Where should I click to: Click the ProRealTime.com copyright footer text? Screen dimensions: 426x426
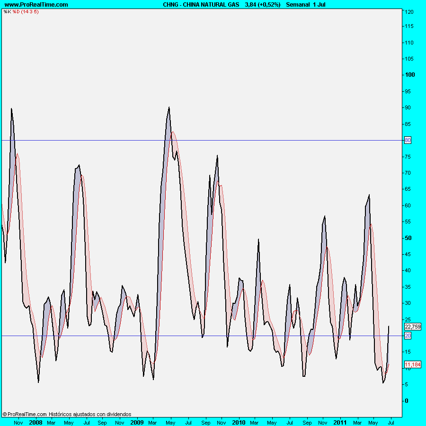pyautogui.click(x=25, y=414)
